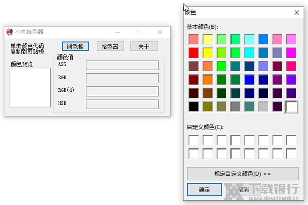Close the 颜色 dialog window
This screenshot has width=308, height=205.
click(297, 12)
